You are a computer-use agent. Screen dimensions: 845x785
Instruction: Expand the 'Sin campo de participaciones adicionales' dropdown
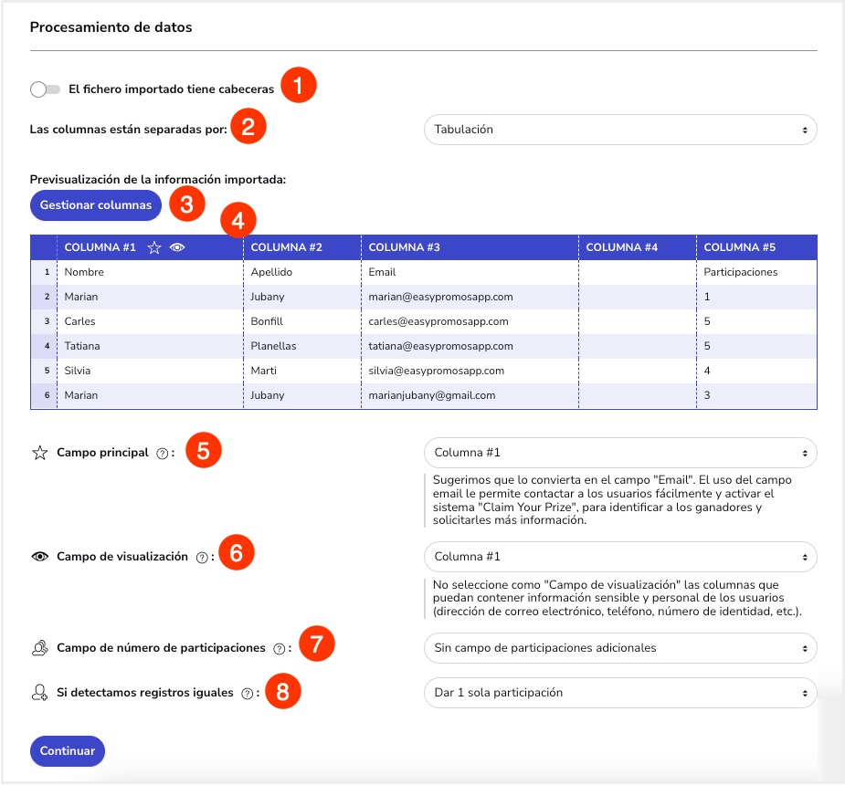pos(620,648)
